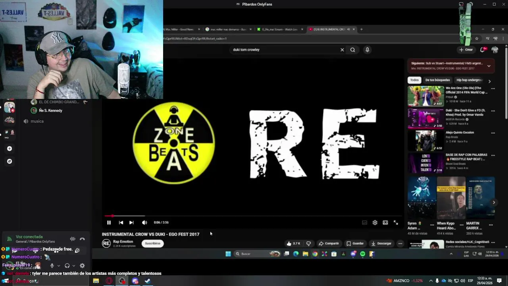Open options for When Kygo Heard short
The image size is (508, 286).
(x=461, y=225)
